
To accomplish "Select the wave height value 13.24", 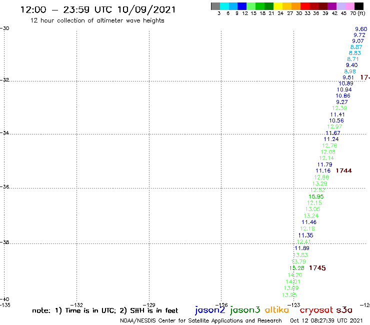I will click(311, 215).
